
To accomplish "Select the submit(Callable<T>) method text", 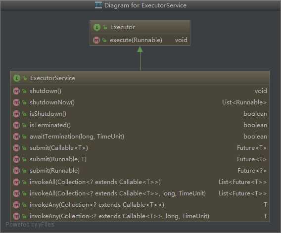I will pyautogui.click(x=59, y=148).
